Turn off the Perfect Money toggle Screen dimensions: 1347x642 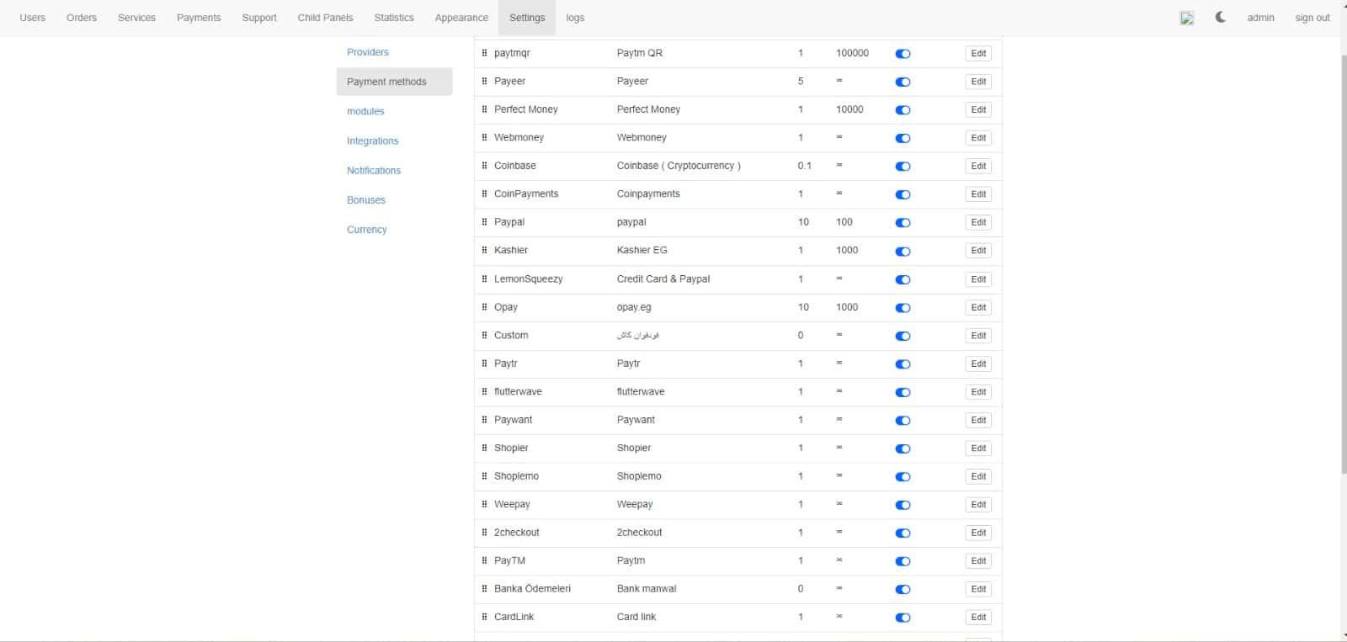[902, 110]
